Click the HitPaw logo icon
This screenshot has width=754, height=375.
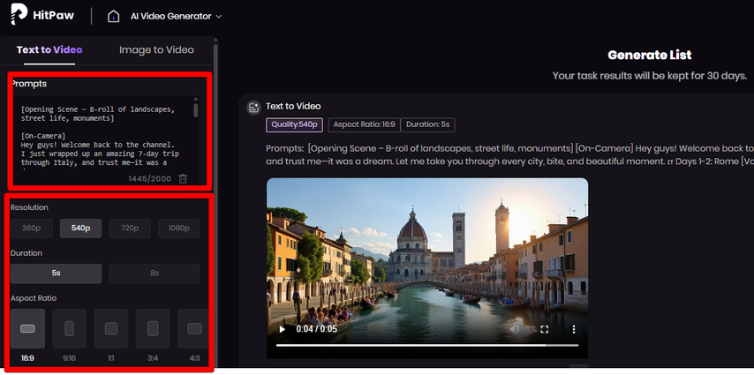19,16
